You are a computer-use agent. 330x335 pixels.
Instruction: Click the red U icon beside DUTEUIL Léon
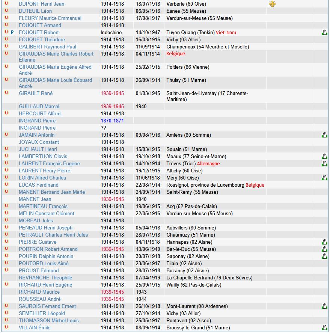click(6, 11)
